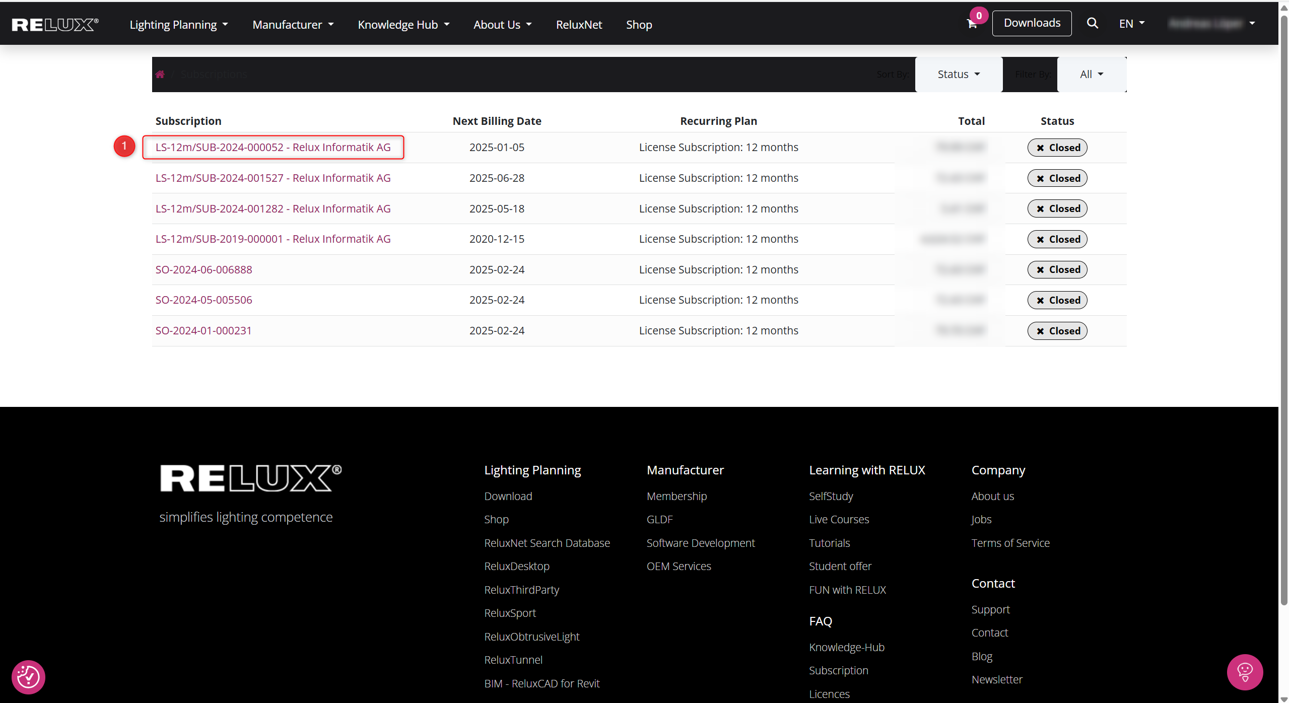
Task: Open subscription LS-12m/SUB-2024-001527
Action: [273, 178]
